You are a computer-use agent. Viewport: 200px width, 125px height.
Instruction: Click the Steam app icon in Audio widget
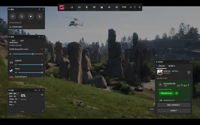(x=11, y=71)
